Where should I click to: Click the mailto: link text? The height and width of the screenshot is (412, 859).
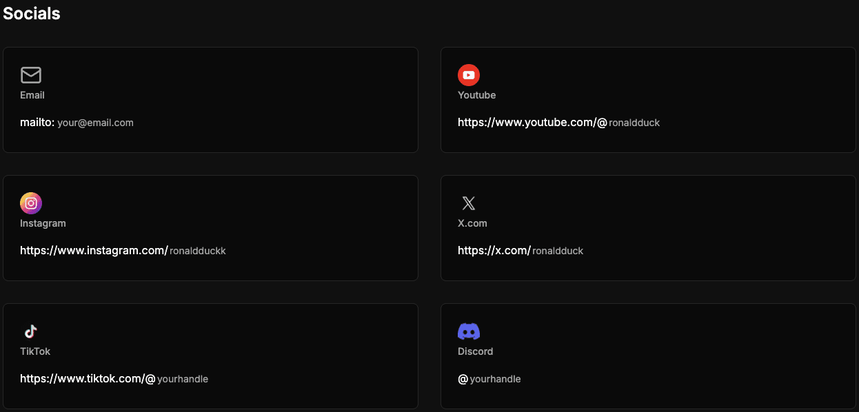(37, 122)
